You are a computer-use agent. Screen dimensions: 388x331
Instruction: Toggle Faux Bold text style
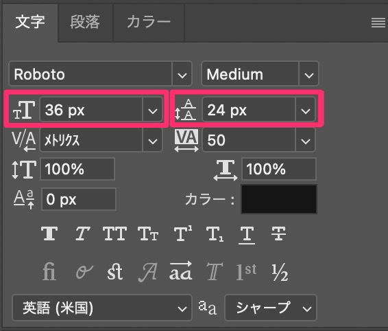click(49, 233)
